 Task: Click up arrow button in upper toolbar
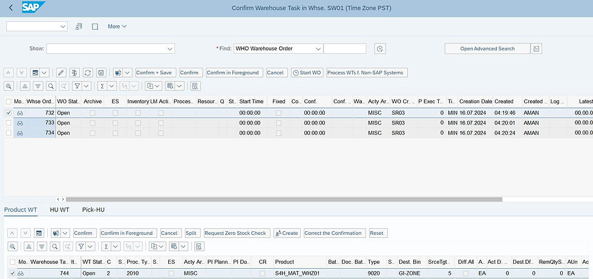pyautogui.click(x=9, y=72)
